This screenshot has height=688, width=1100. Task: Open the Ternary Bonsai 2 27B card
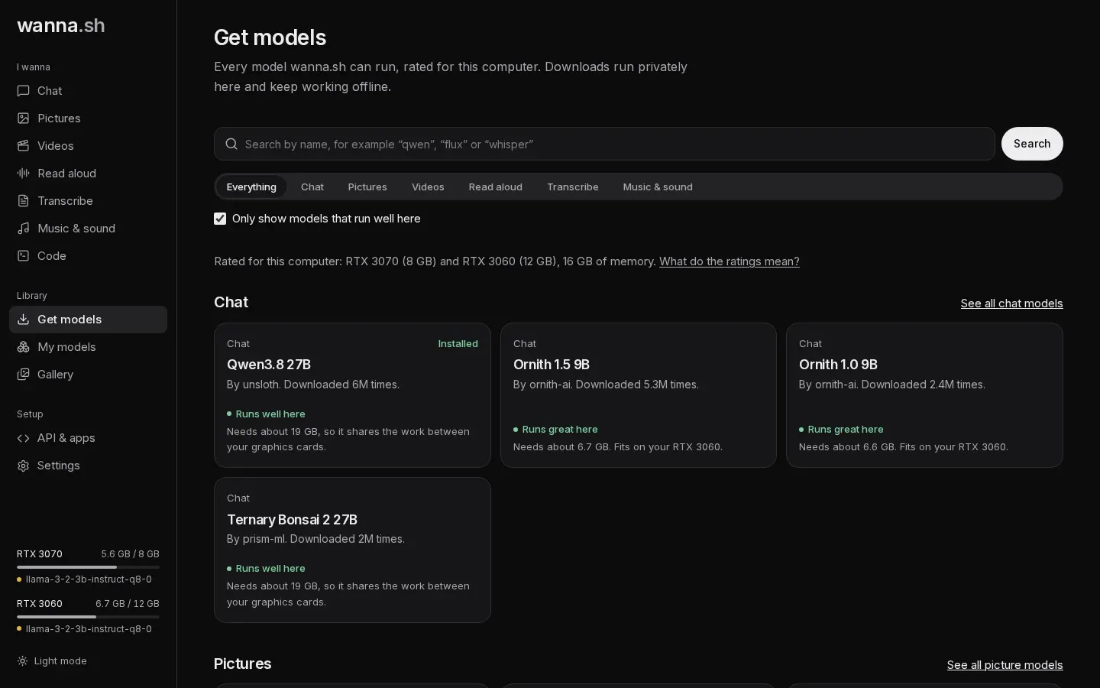point(352,550)
